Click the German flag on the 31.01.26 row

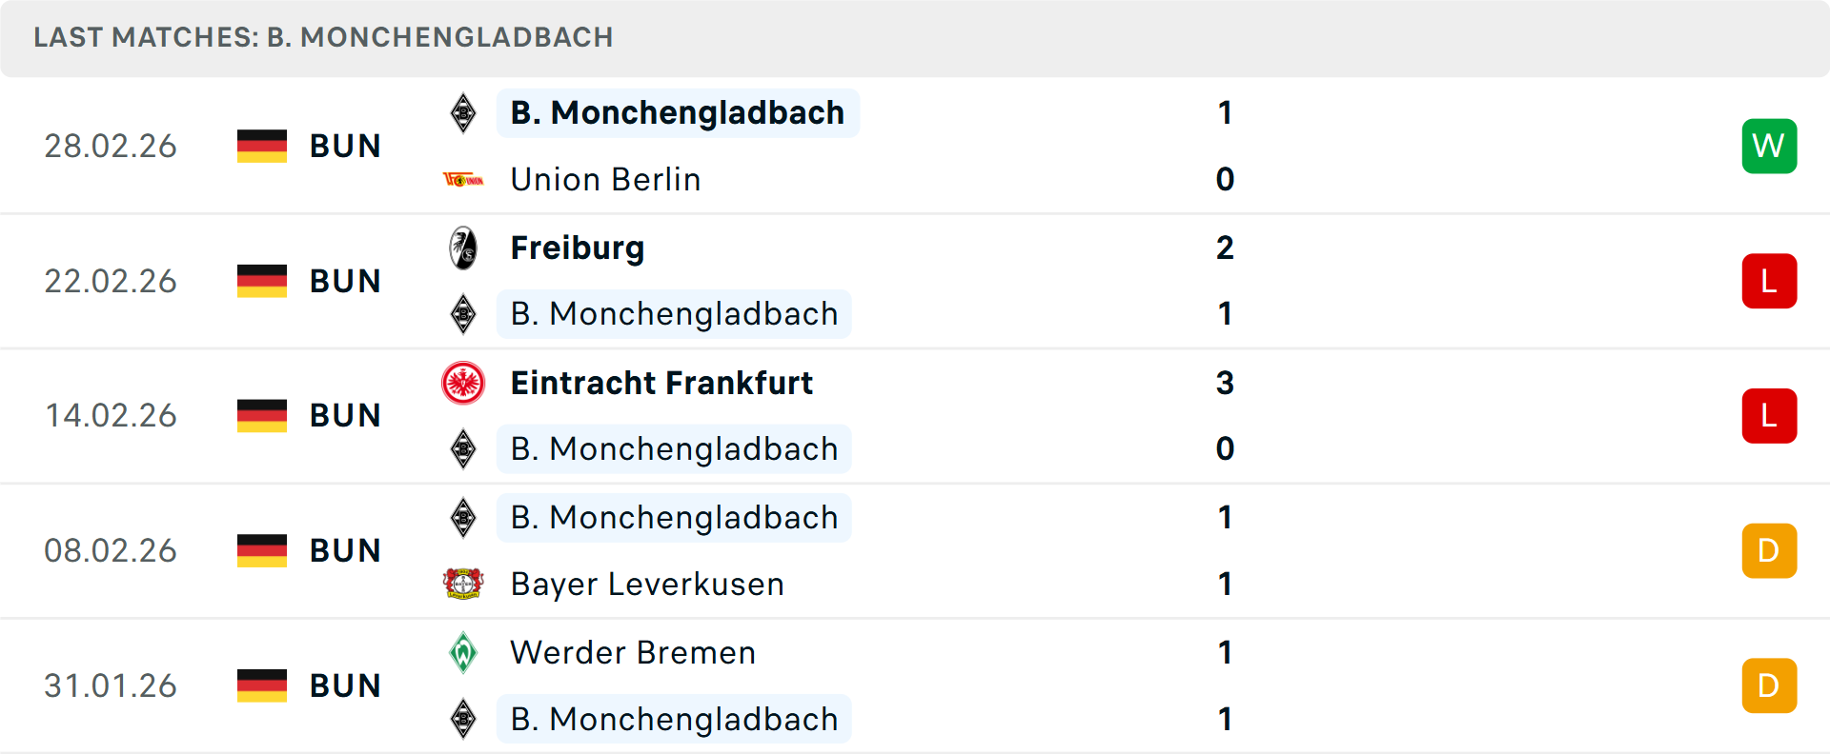click(261, 685)
